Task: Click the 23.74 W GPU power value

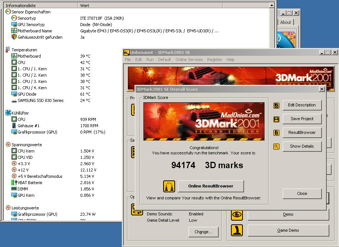Action: (88, 214)
